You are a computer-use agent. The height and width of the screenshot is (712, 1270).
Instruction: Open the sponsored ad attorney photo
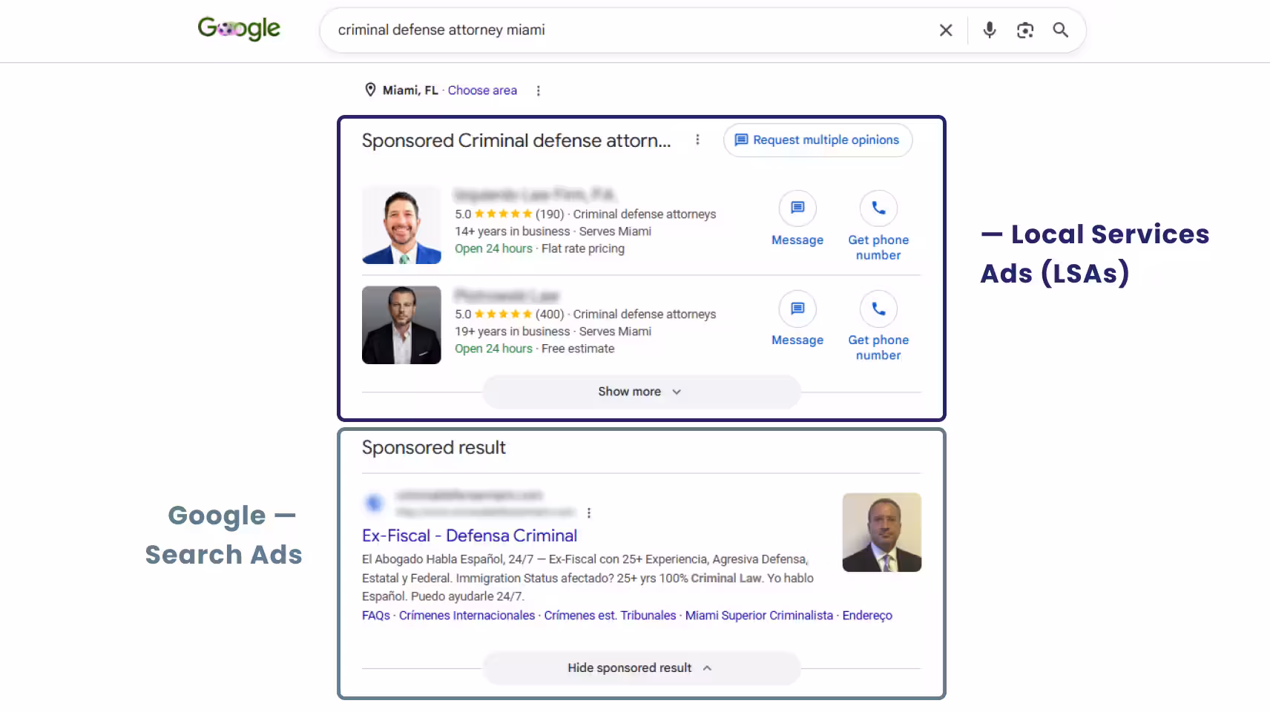click(x=882, y=533)
